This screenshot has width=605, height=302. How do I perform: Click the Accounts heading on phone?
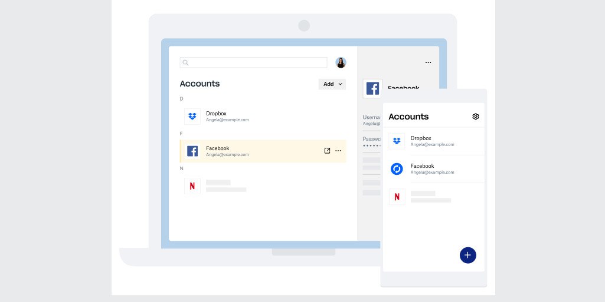click(408, 117)
